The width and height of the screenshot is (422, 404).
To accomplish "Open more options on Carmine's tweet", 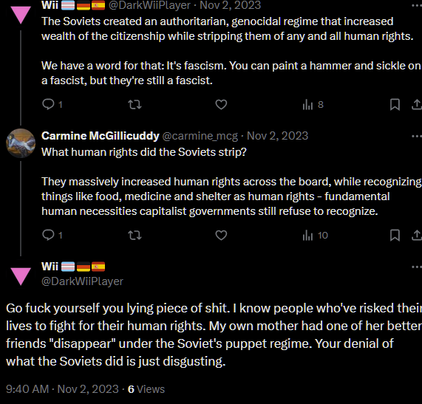I will click(x=417, y=137).
